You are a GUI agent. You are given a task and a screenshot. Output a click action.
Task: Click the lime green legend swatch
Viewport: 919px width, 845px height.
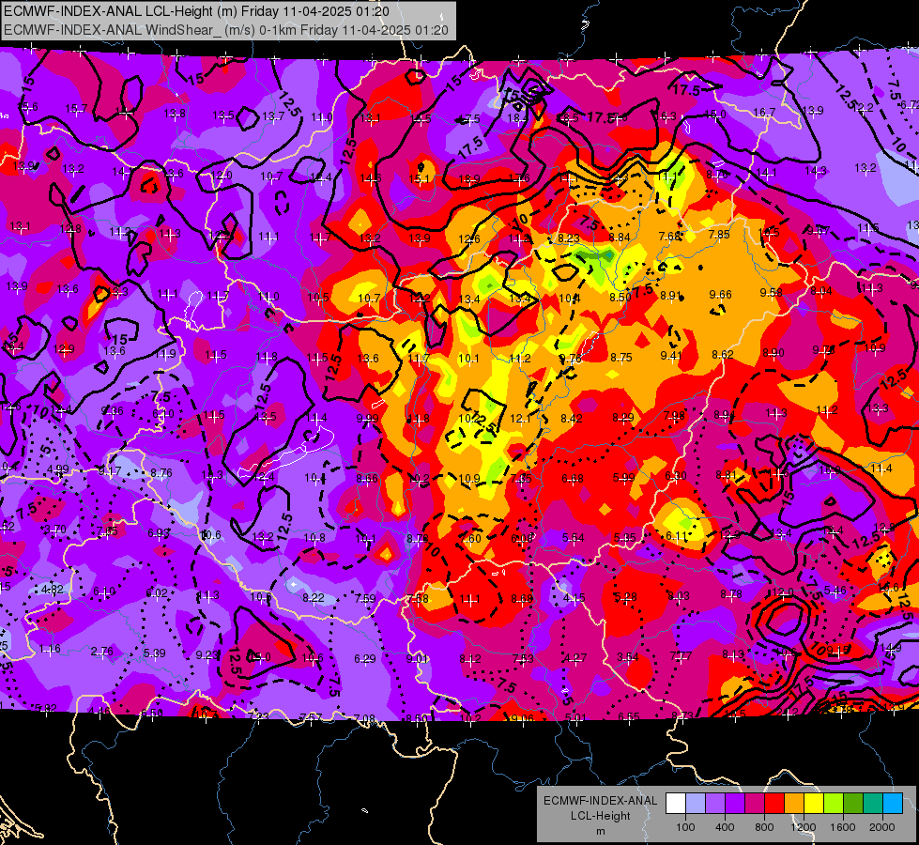point(834,803)
